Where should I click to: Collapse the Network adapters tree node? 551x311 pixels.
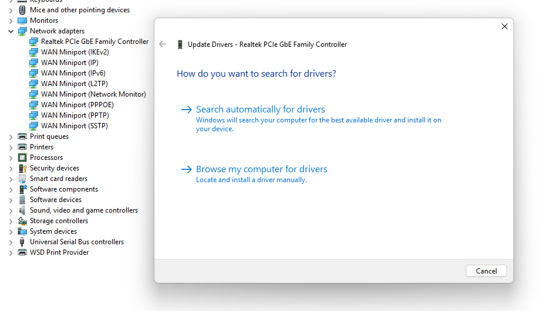coord(11,31)
